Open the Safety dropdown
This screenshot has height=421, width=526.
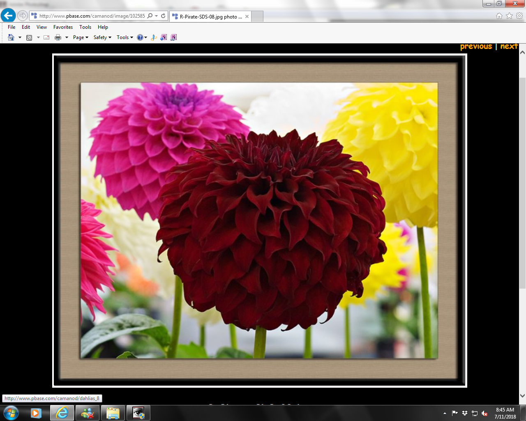tap(102, 37)
